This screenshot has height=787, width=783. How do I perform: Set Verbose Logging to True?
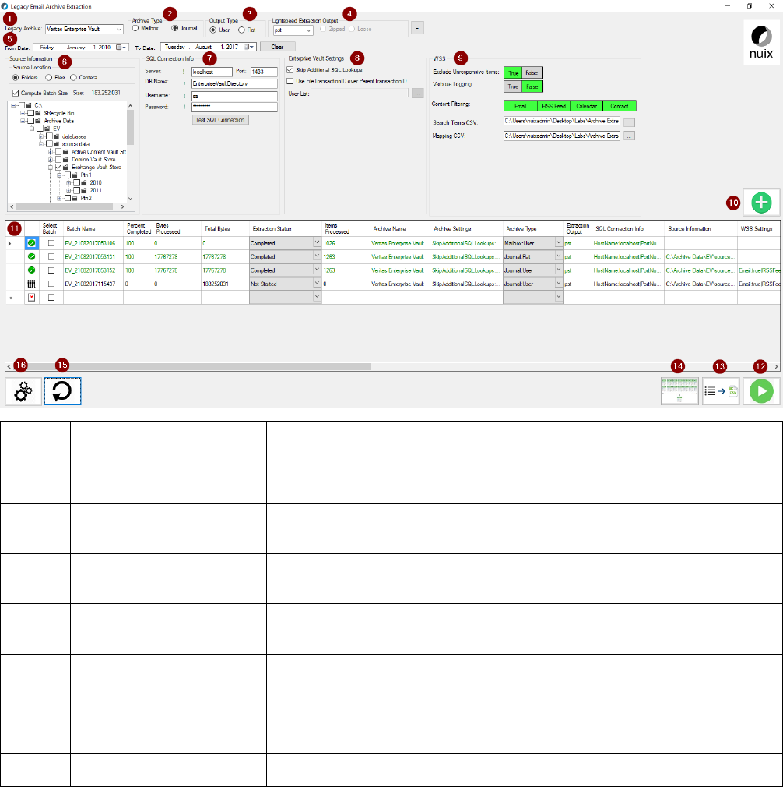coord(513,86)
